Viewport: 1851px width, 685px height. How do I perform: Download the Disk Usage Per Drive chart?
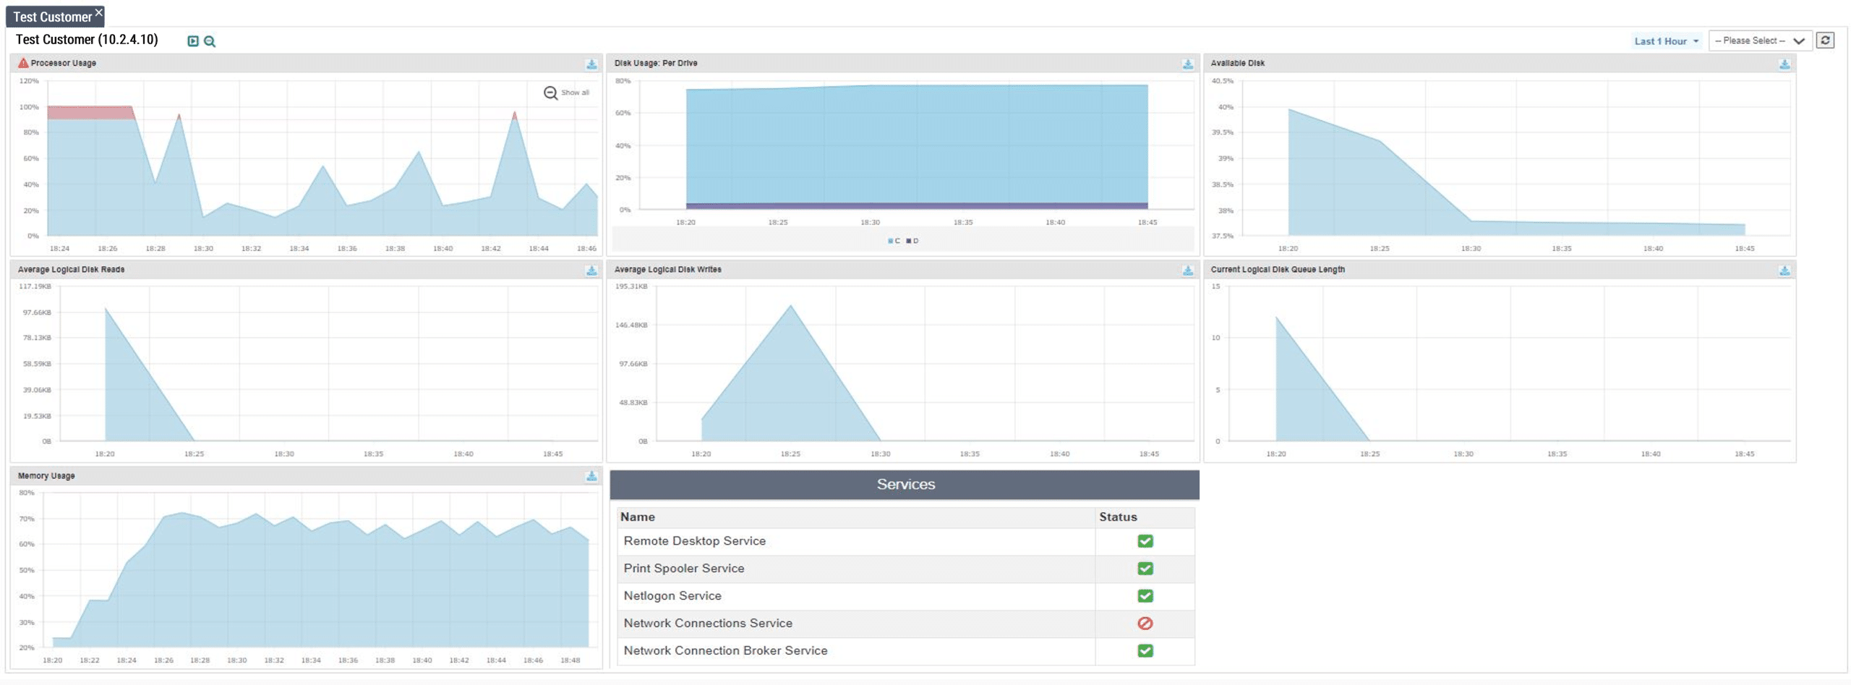click(1187, 64)
